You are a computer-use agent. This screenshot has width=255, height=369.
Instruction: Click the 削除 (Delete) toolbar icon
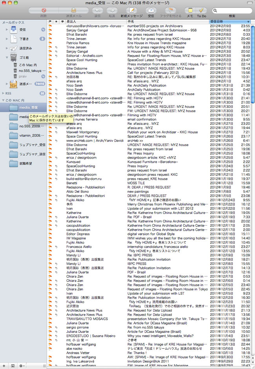click(x=44, y=10)
